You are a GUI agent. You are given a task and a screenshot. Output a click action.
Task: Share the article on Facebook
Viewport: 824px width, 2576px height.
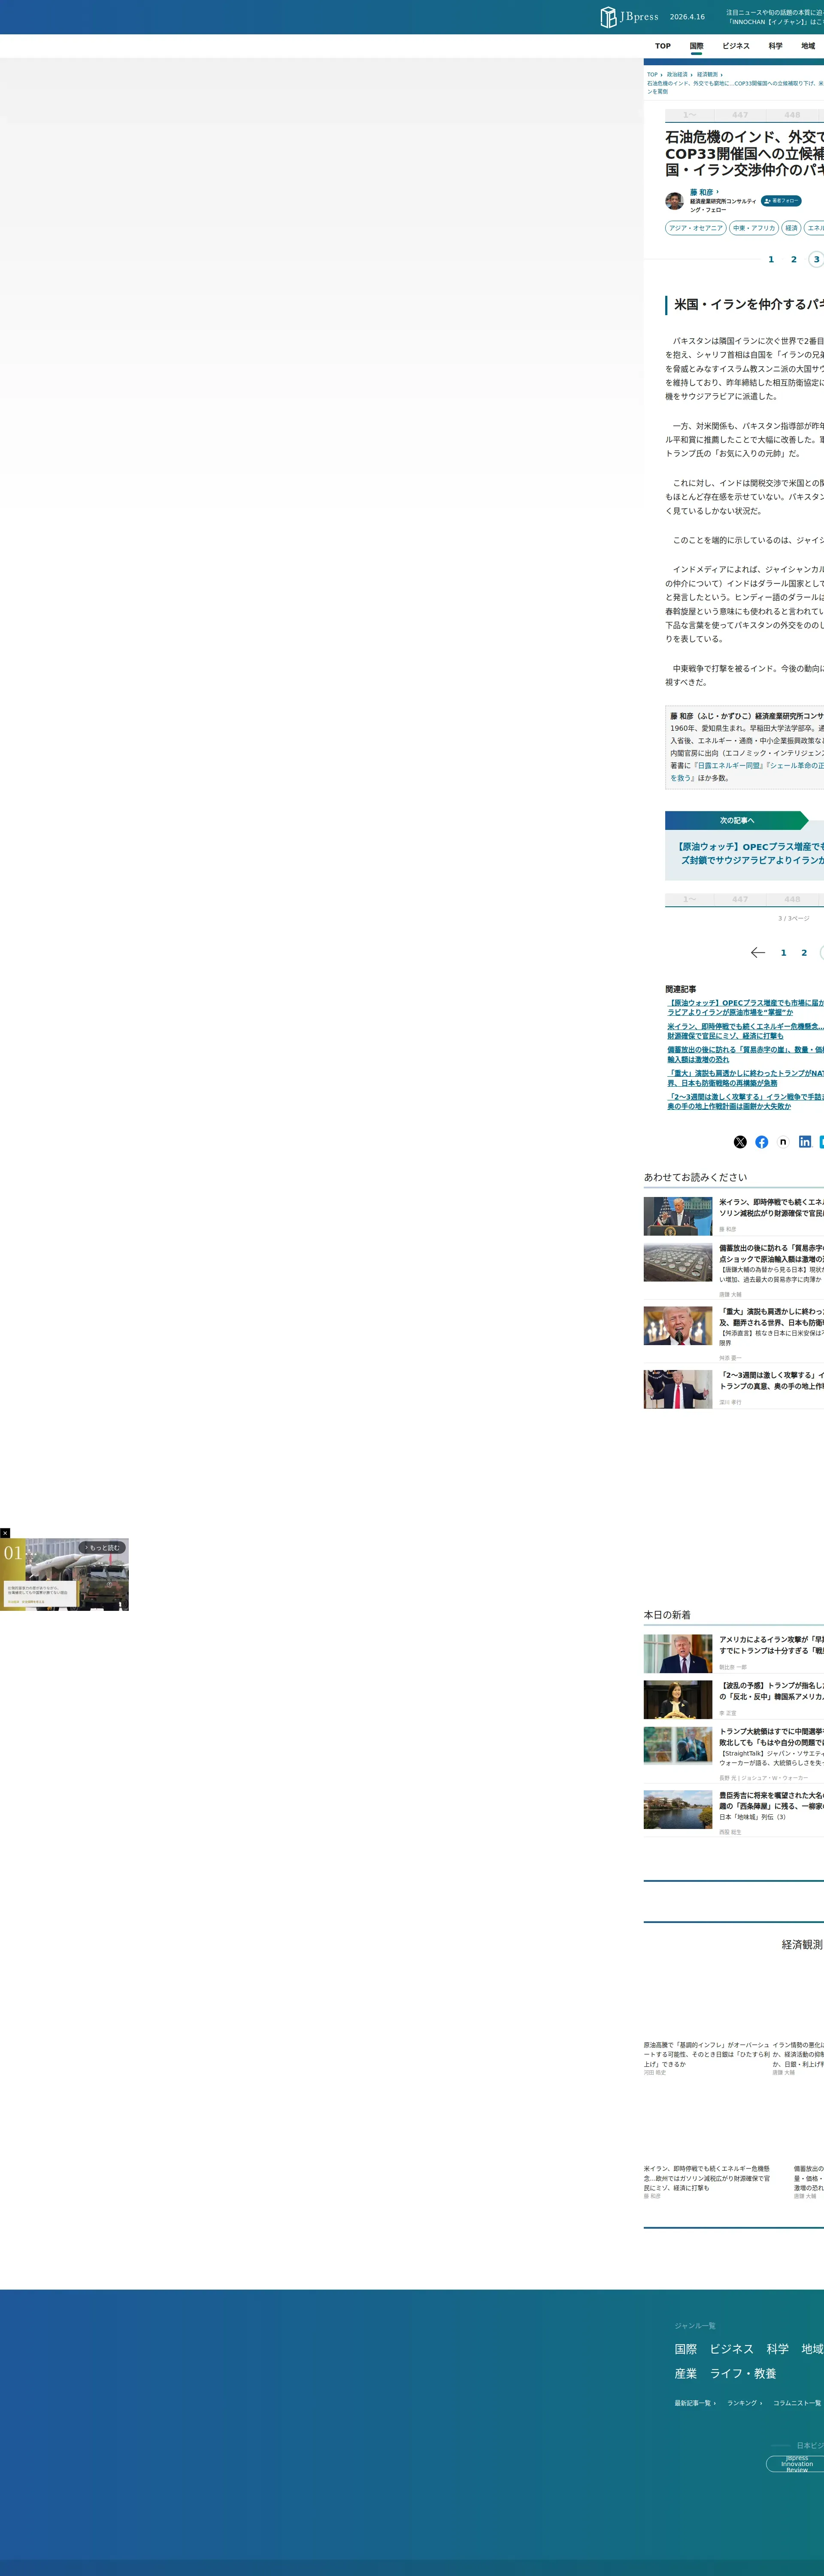point(762,1142)
